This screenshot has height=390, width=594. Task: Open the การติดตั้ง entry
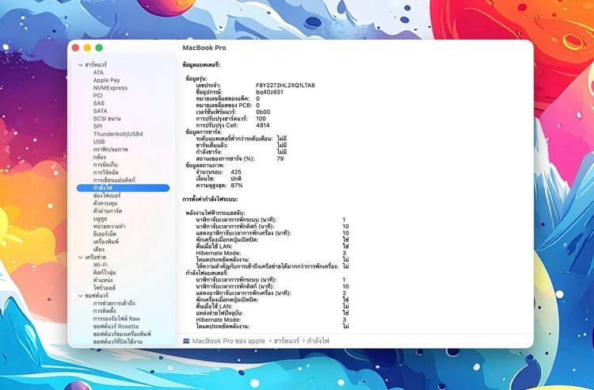105,311
